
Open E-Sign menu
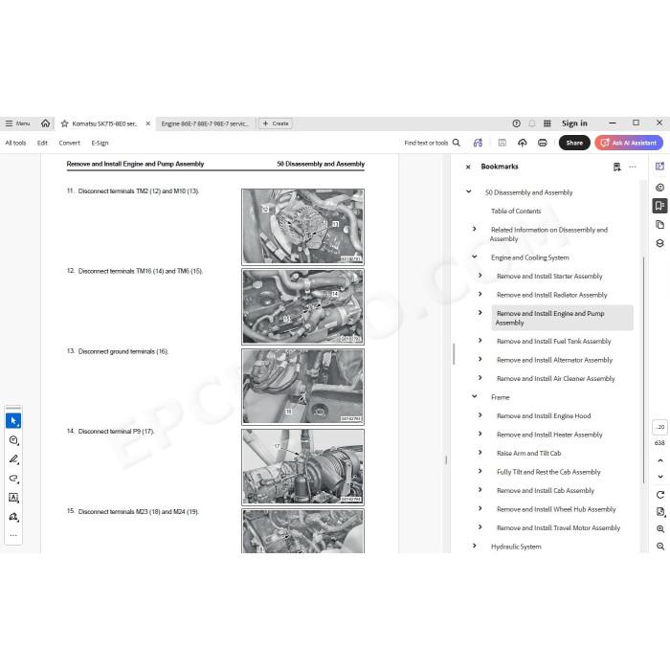100,143
